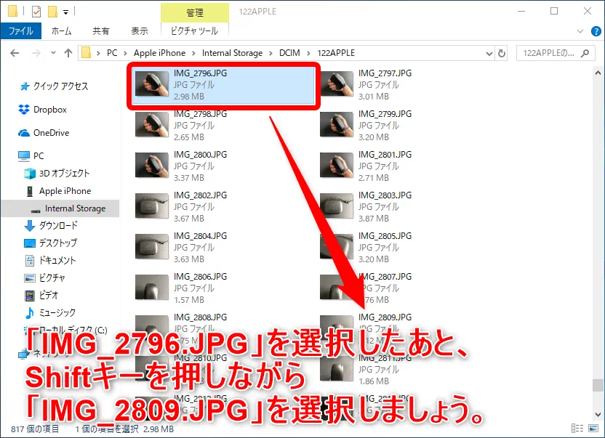Select Internal Storage in the sidebar
This screenshot has width=605, height=438.
click(x=60, y=208)
